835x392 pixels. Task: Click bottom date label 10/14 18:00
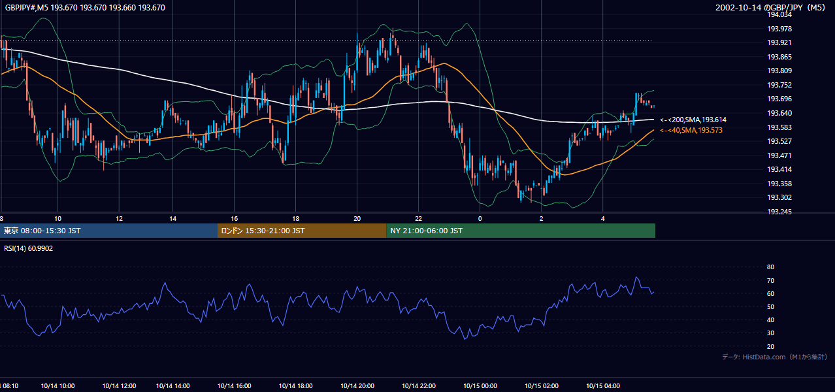click(x=295, y=386)
